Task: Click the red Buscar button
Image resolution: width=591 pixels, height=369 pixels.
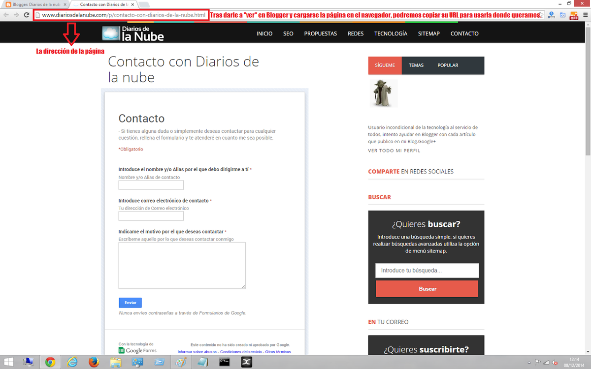Action: (427, 289)
